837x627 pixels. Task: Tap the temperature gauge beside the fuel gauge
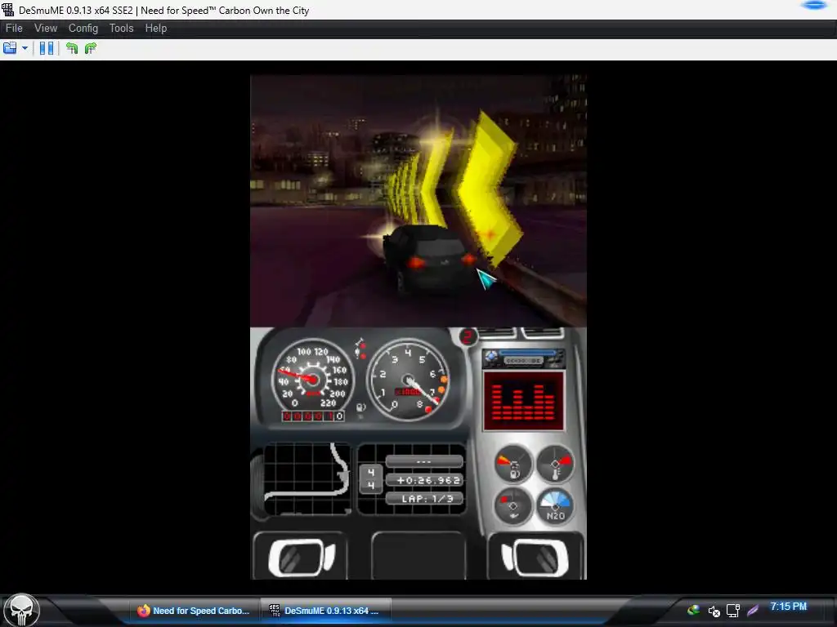(x=556, y=464)
